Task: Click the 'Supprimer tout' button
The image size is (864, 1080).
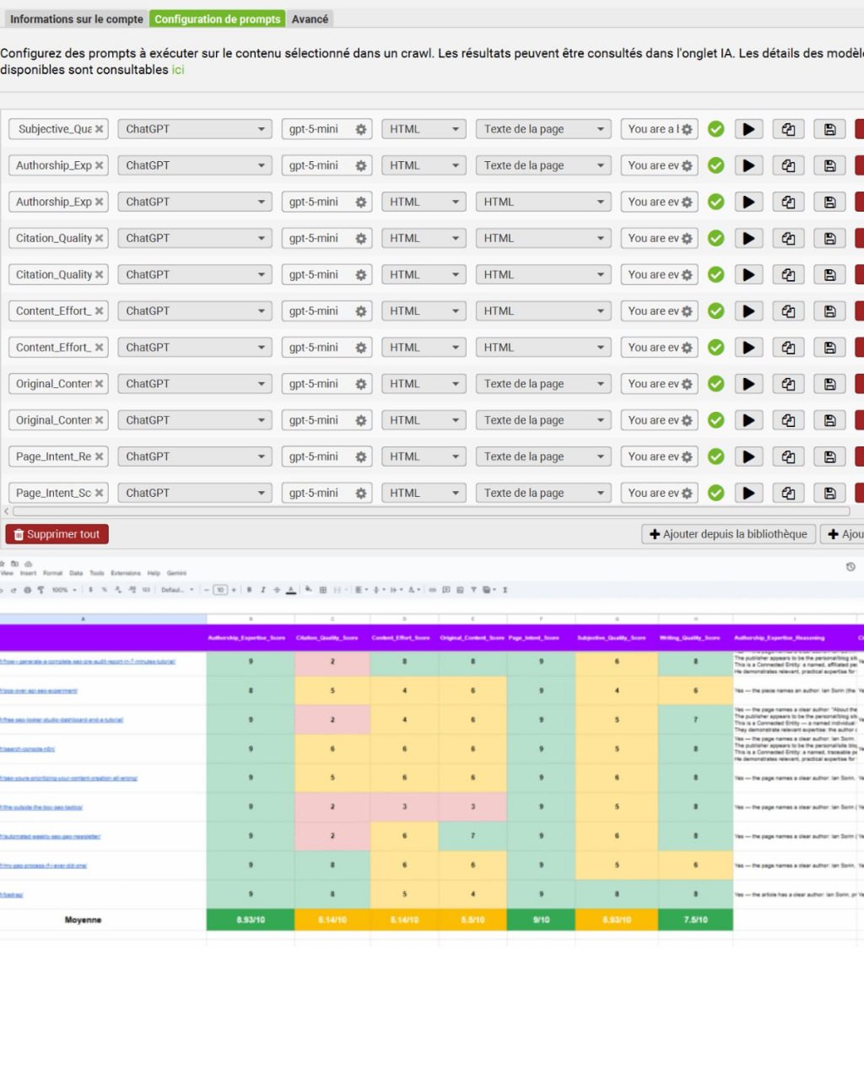Action: tap(57, 534)
